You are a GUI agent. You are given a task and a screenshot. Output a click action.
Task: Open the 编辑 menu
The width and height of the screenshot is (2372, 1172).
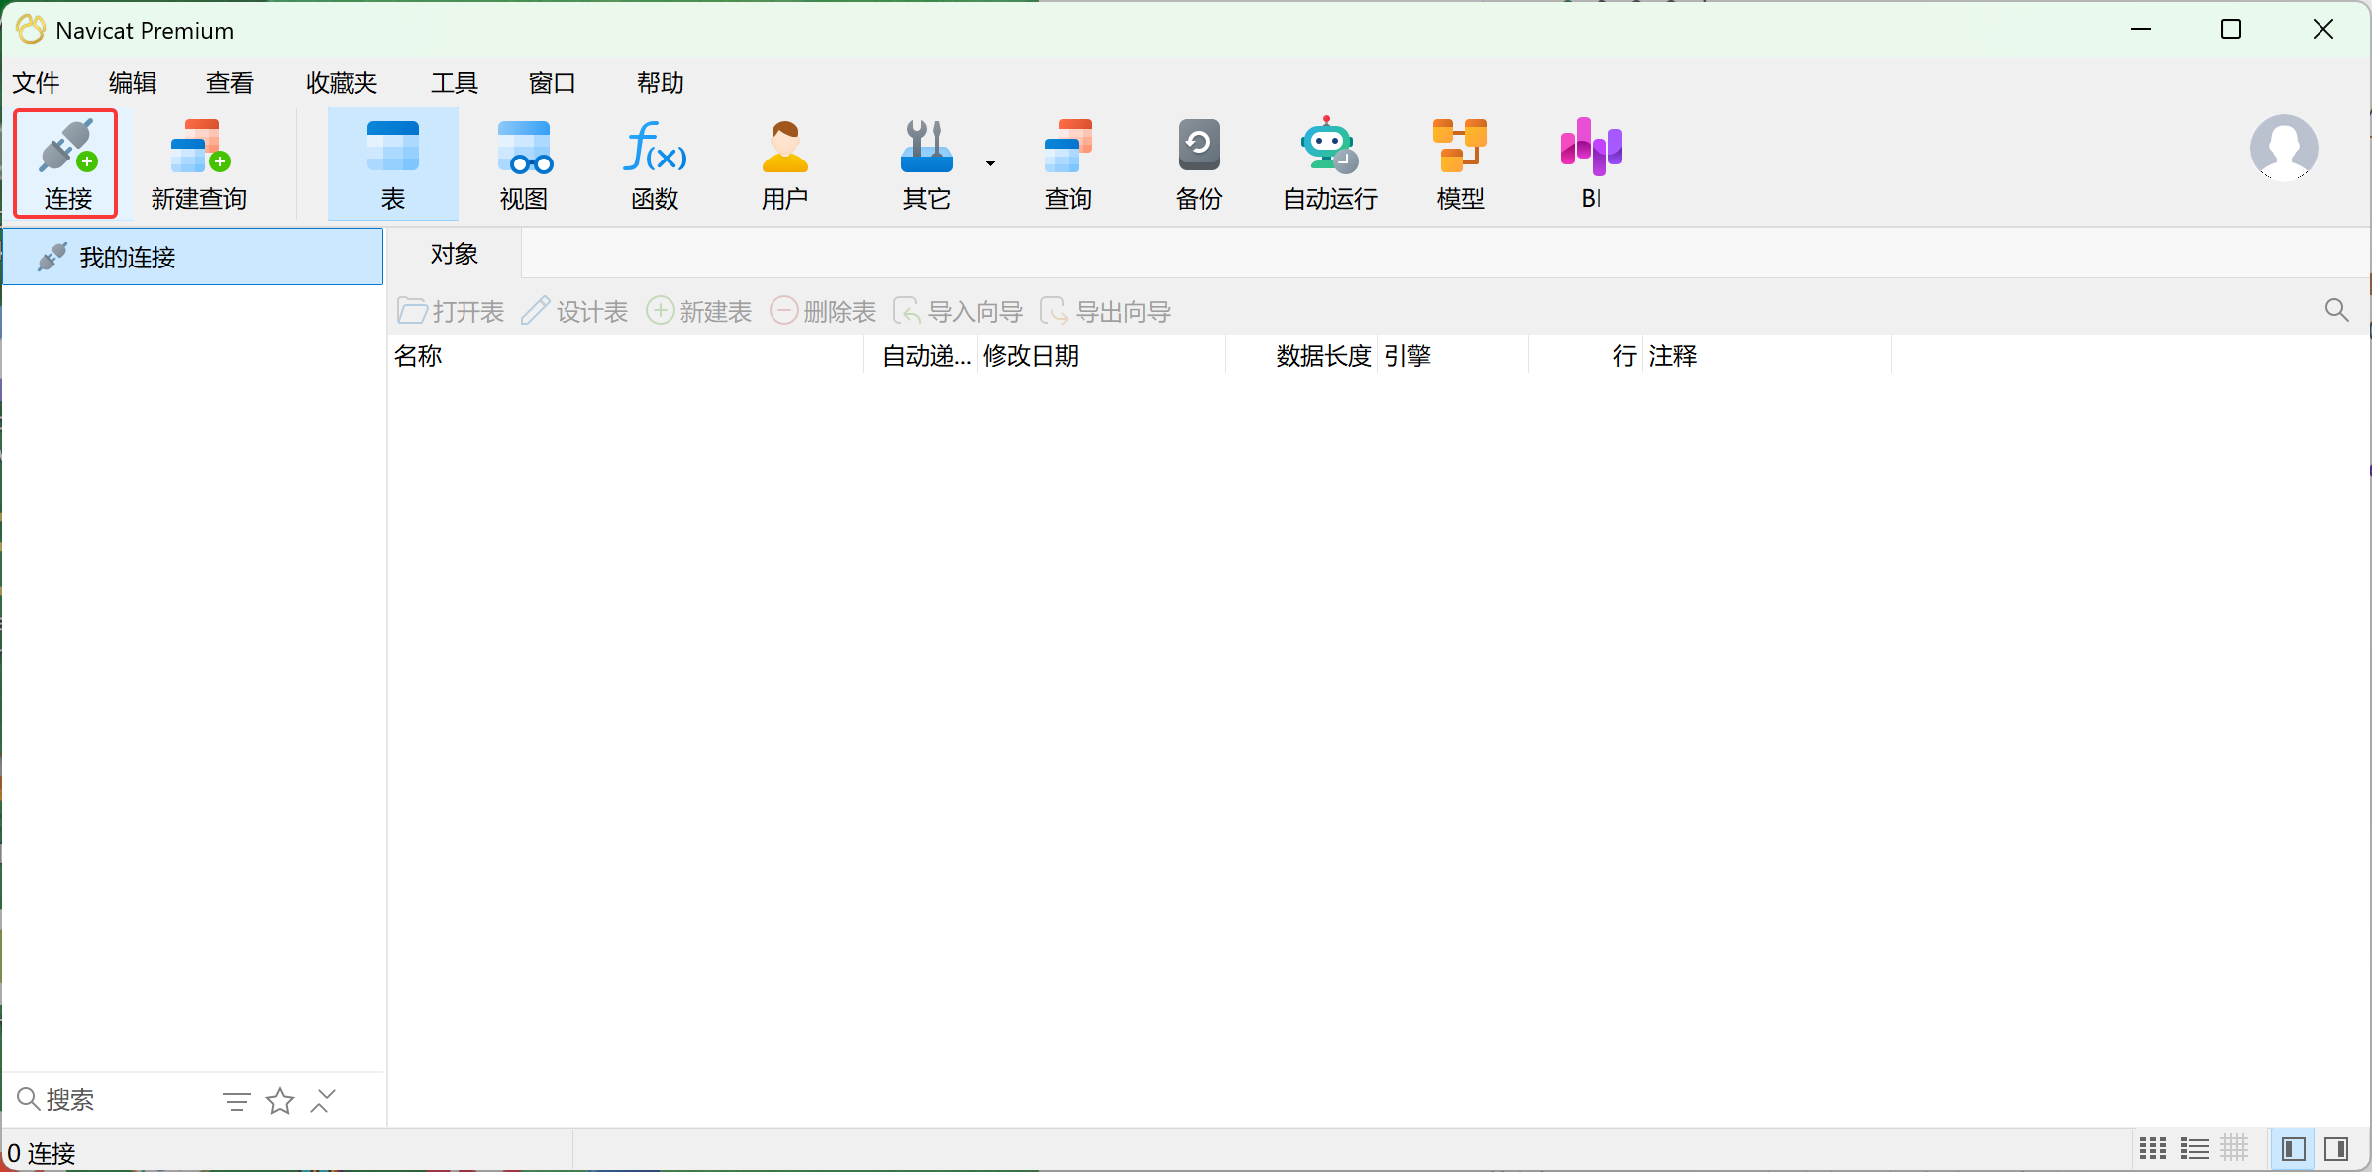133,83
